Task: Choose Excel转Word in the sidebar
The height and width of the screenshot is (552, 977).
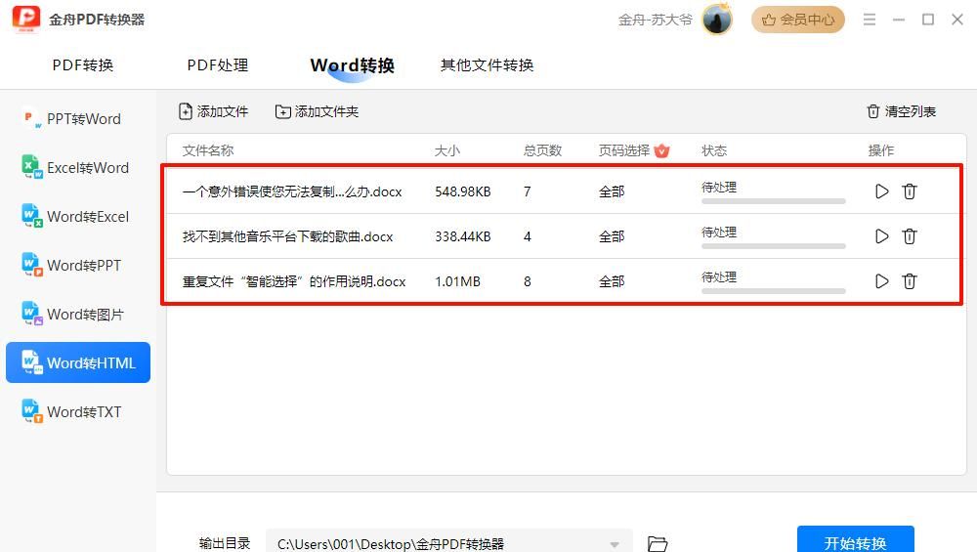Action: coord(78,168)
